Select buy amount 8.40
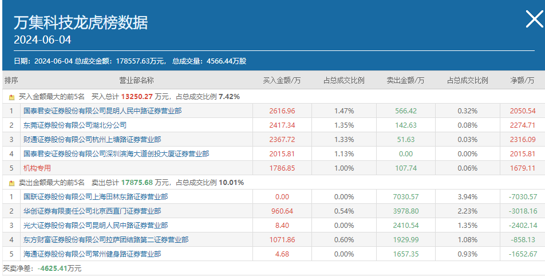The width and height of the screenshot is (545, 276). (282, 225)
